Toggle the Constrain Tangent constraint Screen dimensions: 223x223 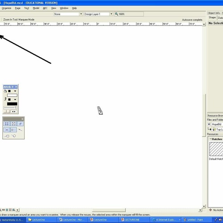click(13, 136)
